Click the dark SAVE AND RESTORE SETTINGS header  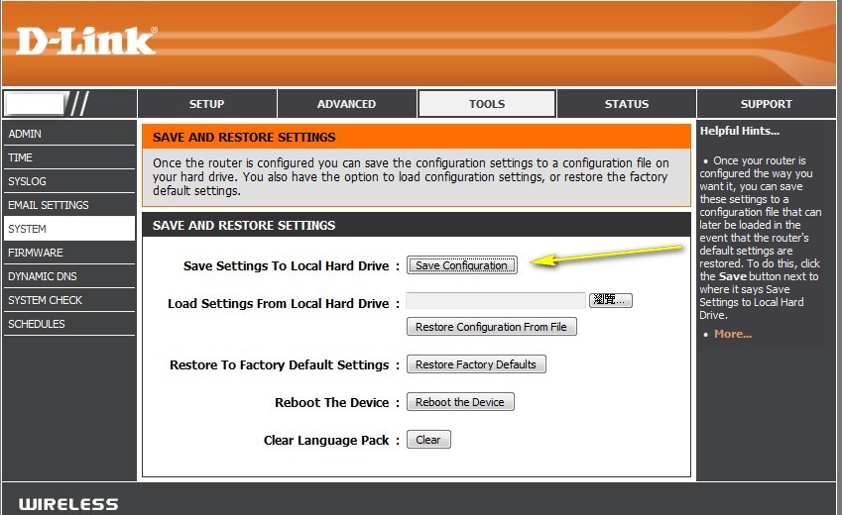coord(417,225)
